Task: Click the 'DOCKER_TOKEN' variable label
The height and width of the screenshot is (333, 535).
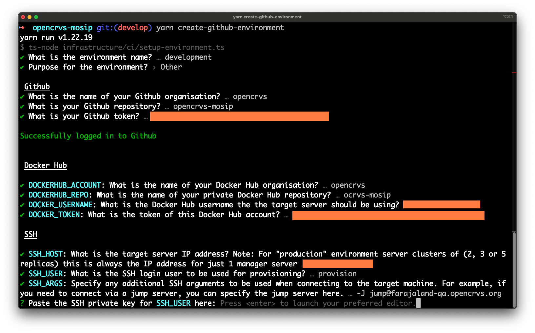Action: pyautogui.click(x=54, y=215)
